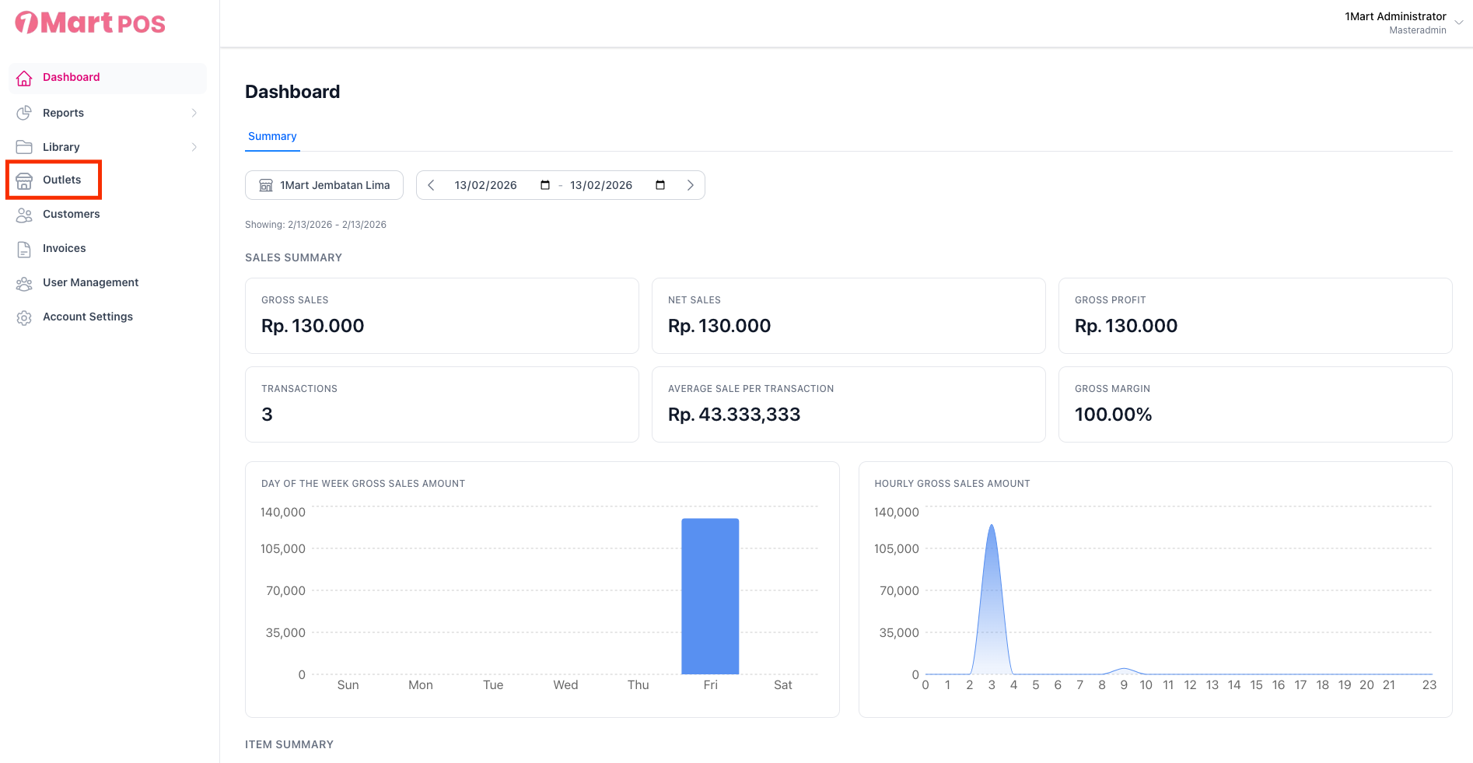Click the 1Mart POS logo

pyautogui.click(x=90, y=23)
